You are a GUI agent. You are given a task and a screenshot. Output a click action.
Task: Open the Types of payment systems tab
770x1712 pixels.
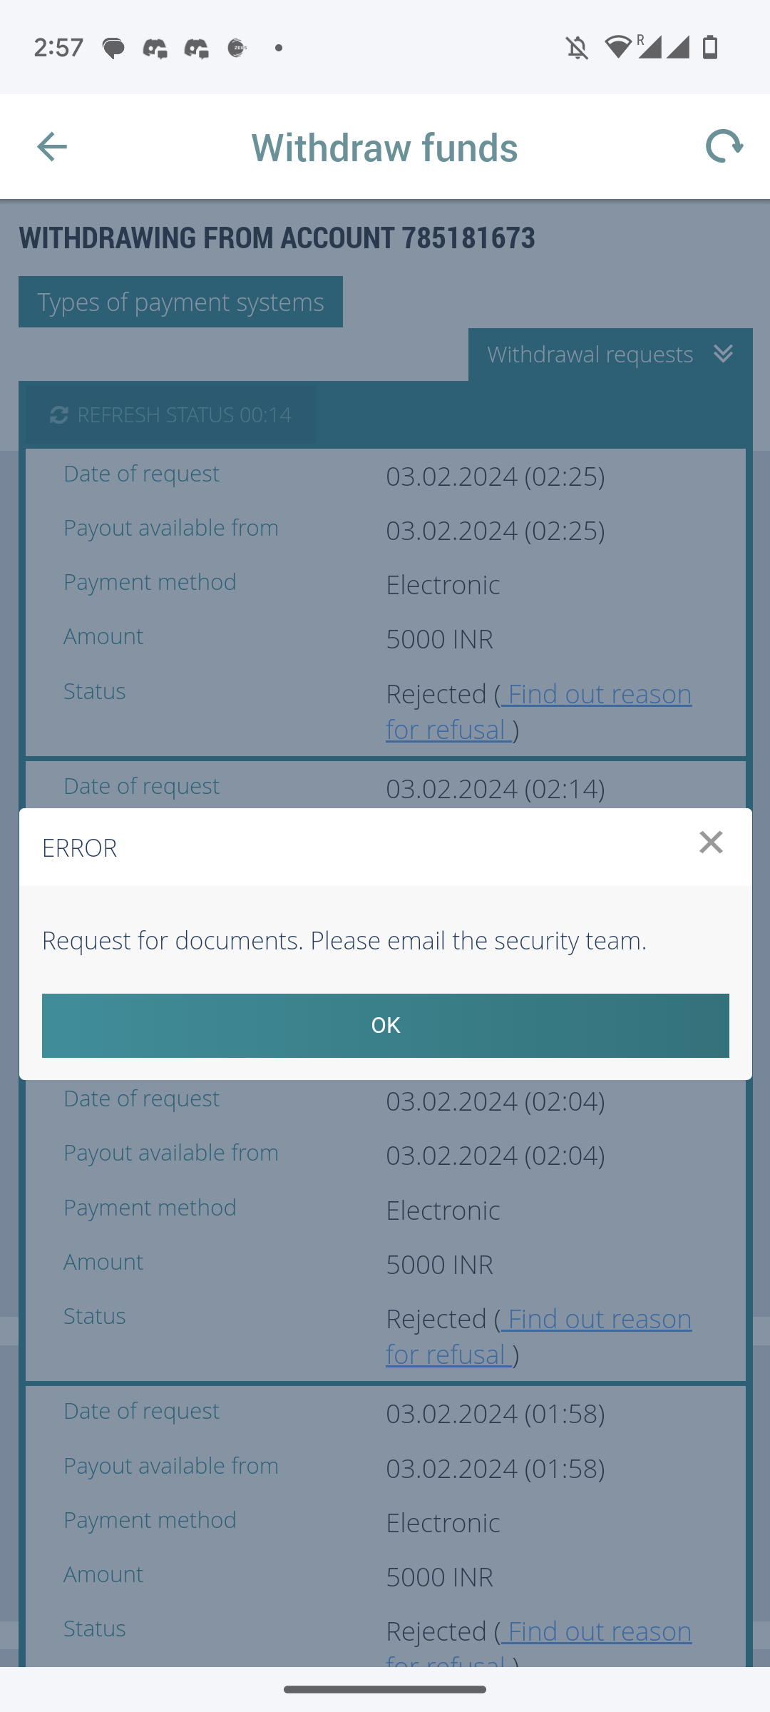(x=180, y=302)
